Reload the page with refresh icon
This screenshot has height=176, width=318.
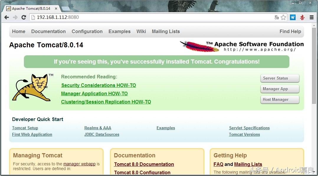[x=24, y=17]
